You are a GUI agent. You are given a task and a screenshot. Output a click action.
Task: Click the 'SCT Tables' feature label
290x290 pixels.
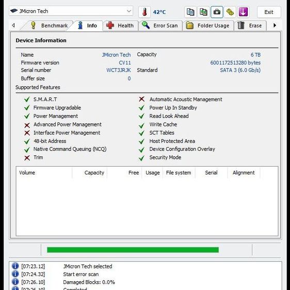(162, 133)
